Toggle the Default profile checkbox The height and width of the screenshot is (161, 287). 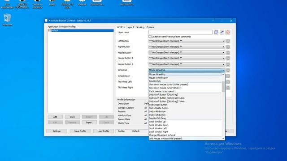[x=49, y=30]
